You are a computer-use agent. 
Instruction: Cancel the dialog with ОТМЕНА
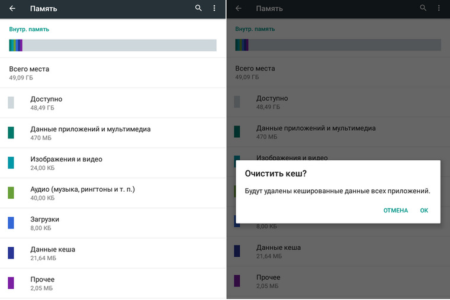tap(396, 210)
